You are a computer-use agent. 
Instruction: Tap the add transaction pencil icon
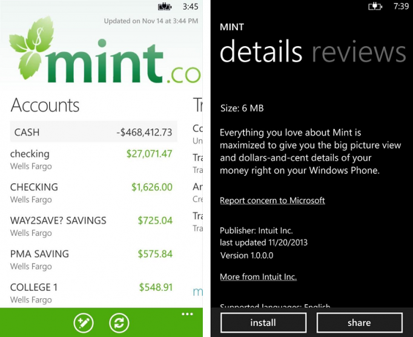point(84,323)
